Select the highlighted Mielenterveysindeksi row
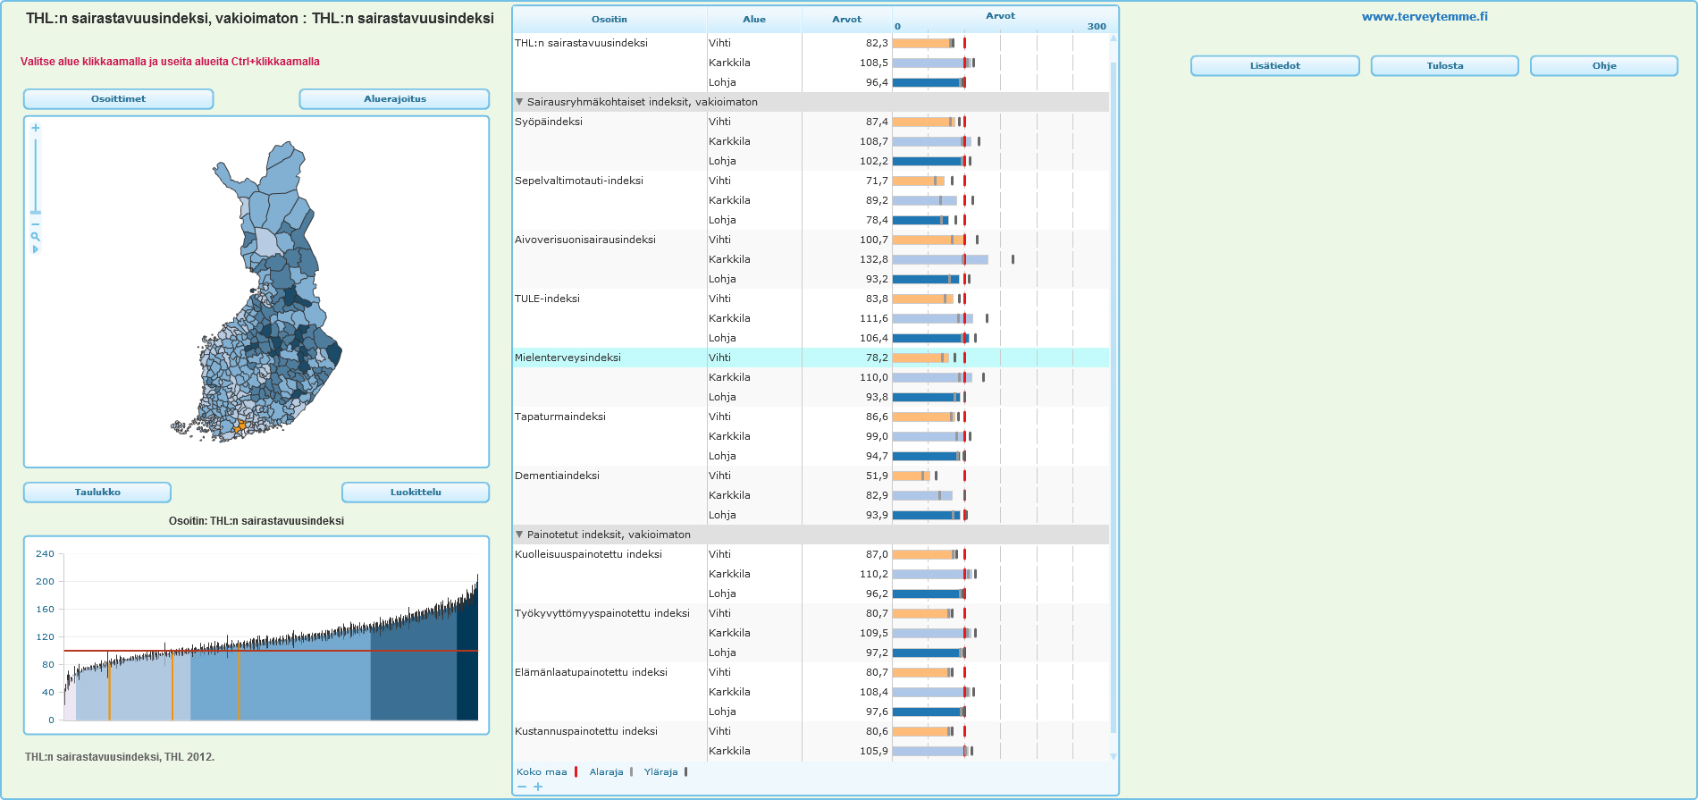Screen dimensions: 1698x800 click(811, 358)
